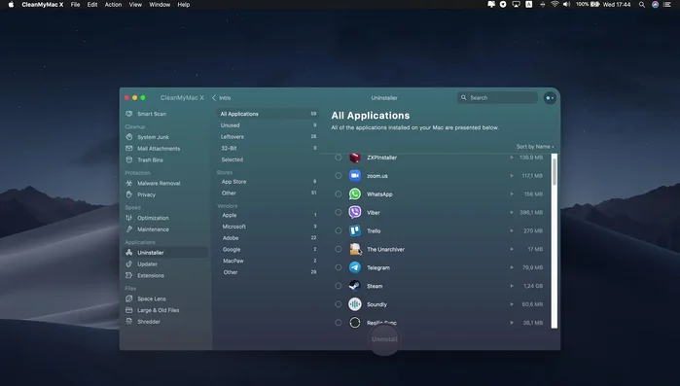Select the Extensions icon in sidebar
680x386 pixels.
tap(128, 275)
